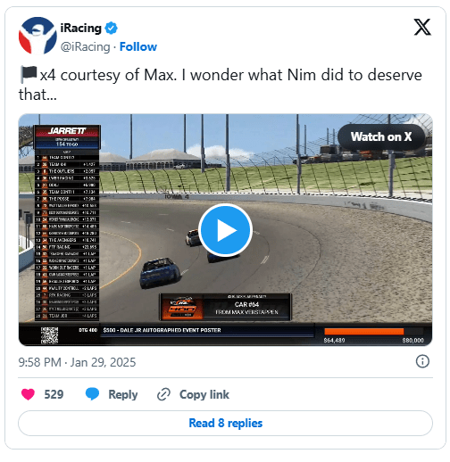Click the QR code in video overlay
450x462 pixels.
[x=49, y=335]
